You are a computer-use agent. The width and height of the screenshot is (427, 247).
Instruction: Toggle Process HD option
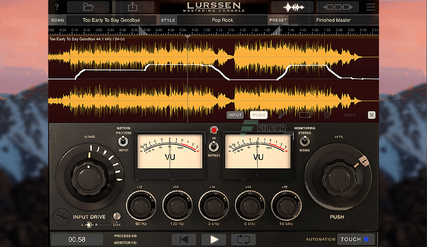[125, 236]
